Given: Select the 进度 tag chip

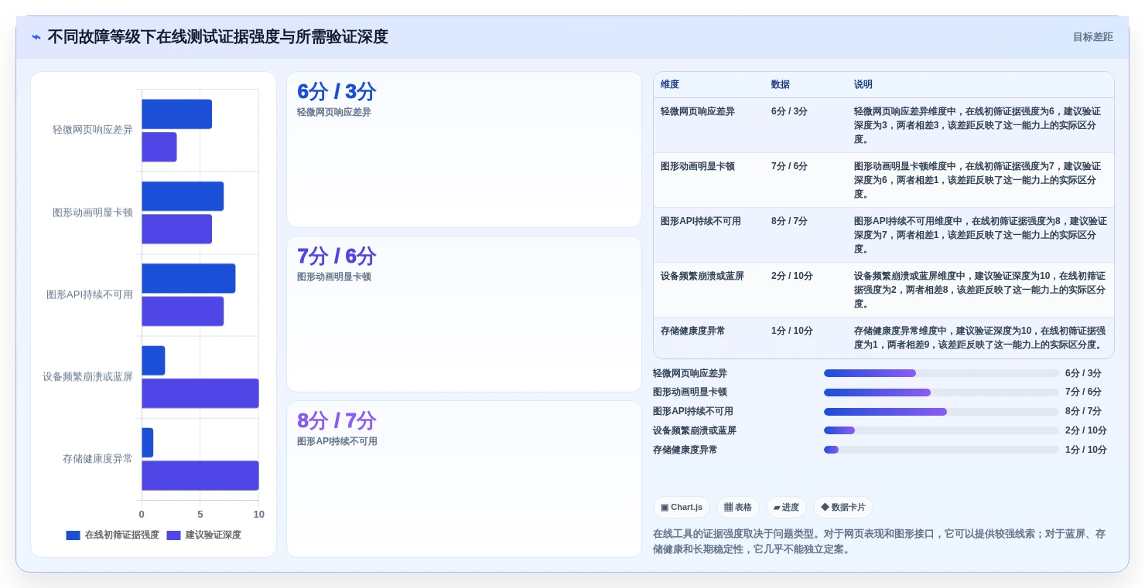Looking at the screenshot, I should tap(786, 507).
